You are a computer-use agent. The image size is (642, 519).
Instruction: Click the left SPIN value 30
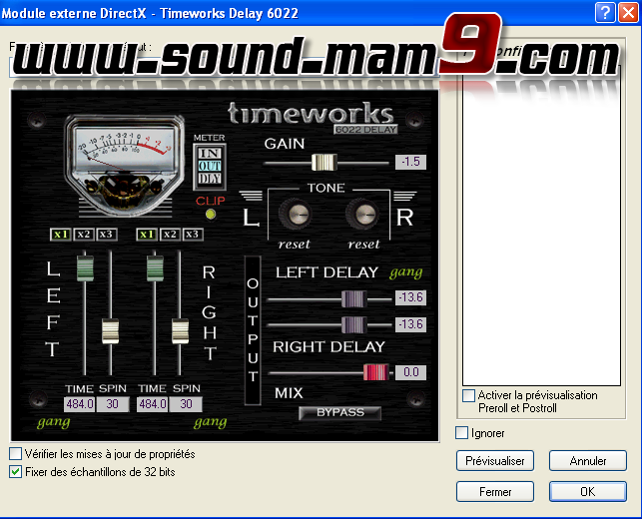(113, 404)
